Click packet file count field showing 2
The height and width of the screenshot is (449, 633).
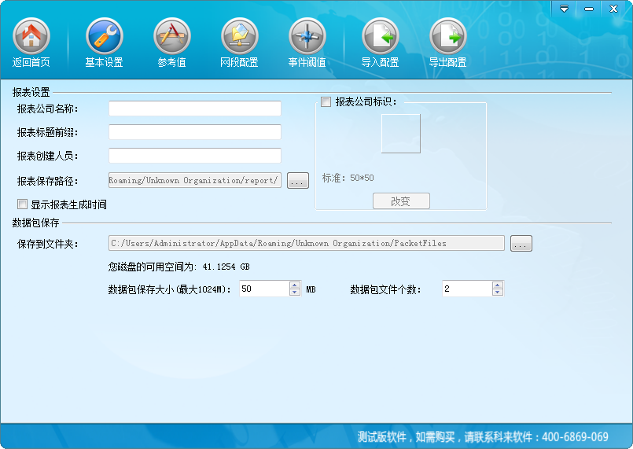coord(468,289)
